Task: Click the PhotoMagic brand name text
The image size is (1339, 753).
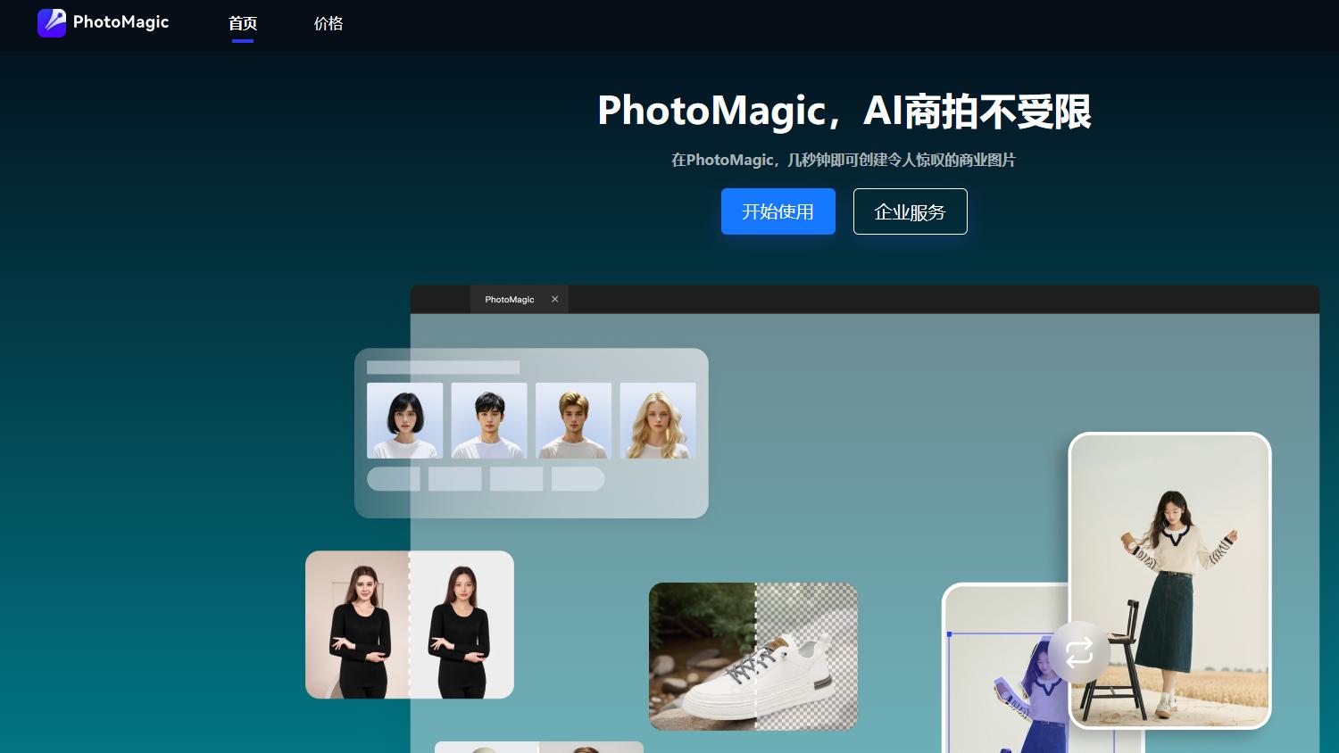Action: click(121, 22)
